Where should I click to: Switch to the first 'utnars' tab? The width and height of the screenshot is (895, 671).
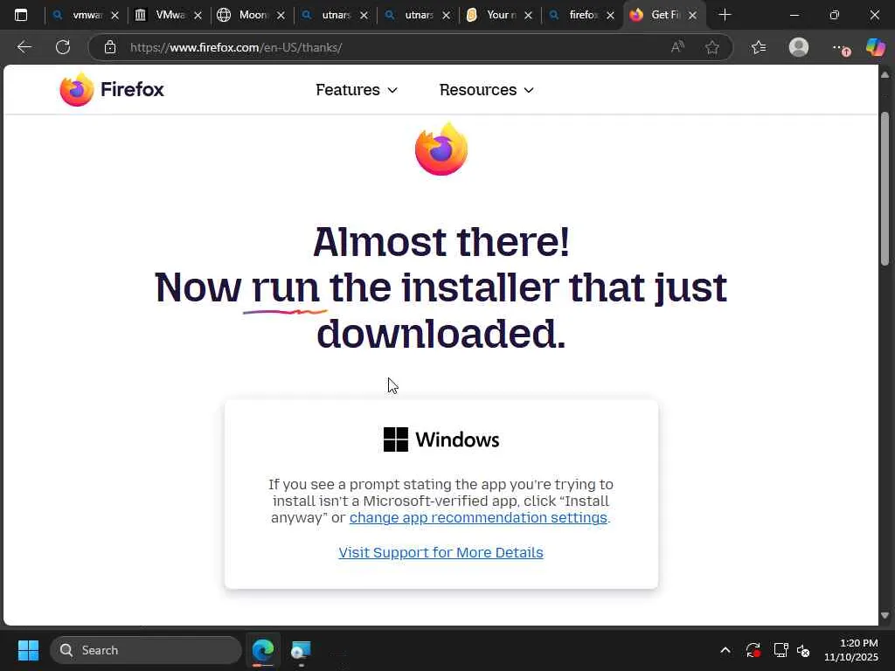334,15
